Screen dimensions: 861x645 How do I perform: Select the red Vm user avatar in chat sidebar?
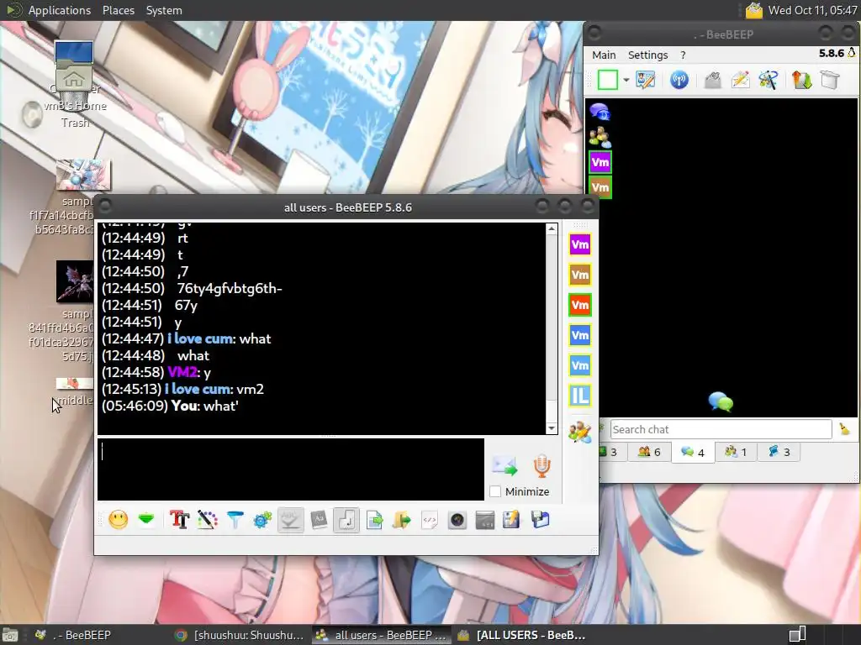tap(580, 305)
